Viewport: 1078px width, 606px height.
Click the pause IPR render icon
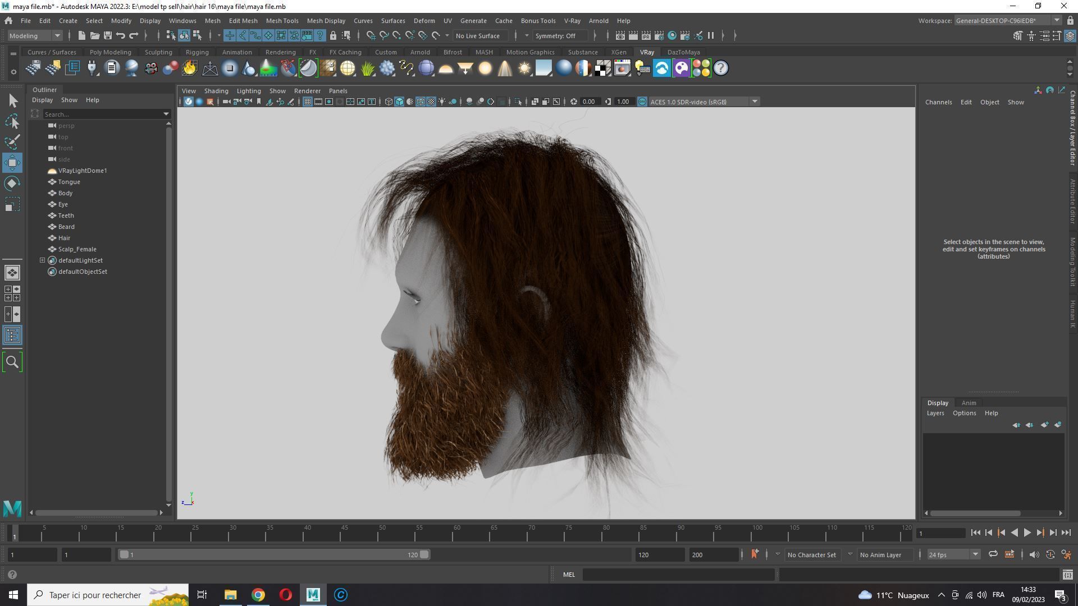pyautogui.click(x=711, y=36)
